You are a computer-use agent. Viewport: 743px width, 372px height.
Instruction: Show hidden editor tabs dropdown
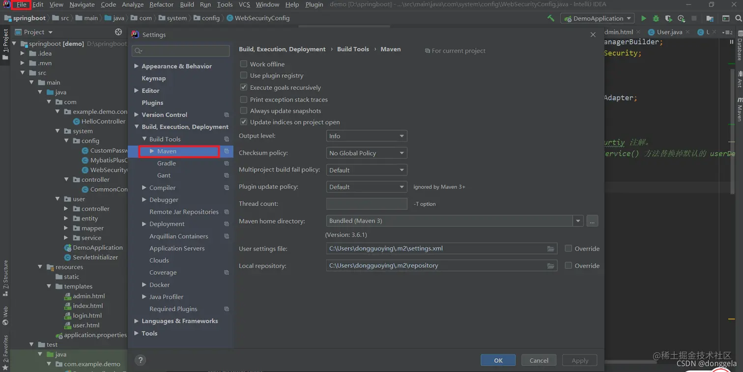pyautogui.click(x=728, y=32)
